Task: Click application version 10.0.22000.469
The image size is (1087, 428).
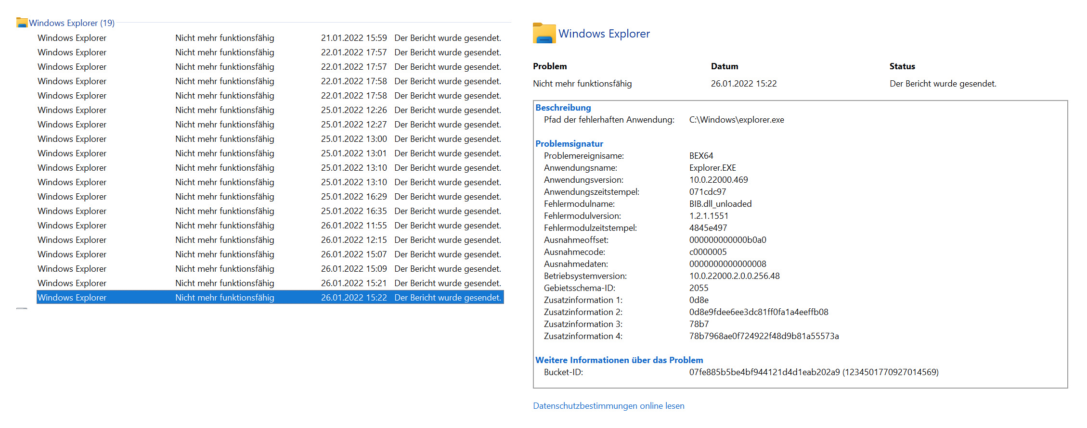Action: pyautogui.click(x=719, y=180)
